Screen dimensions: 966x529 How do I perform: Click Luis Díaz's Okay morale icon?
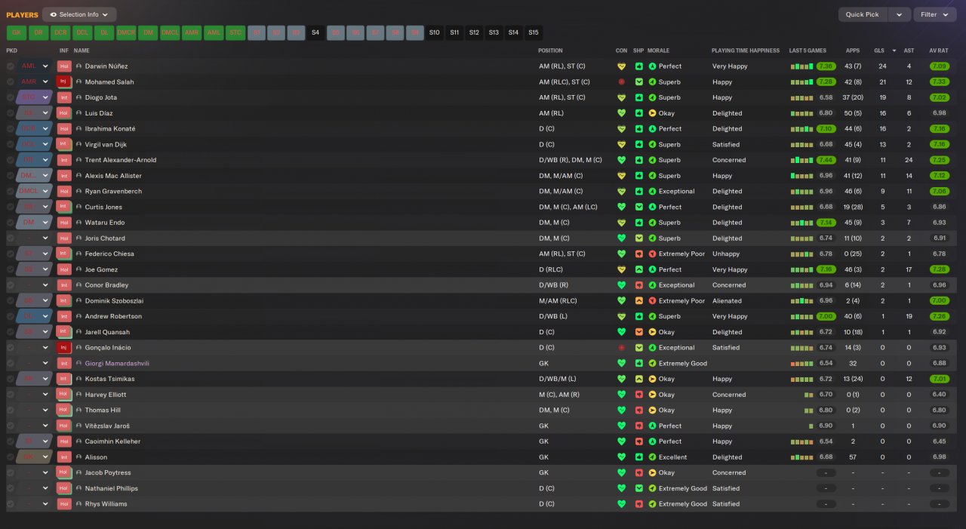(653, 113)
